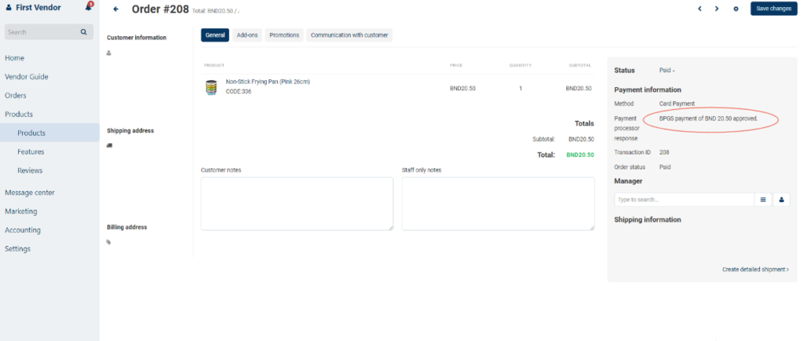Go back using the left arrow
The width and height of the screenshot is (804, 341).
(116, 9)
